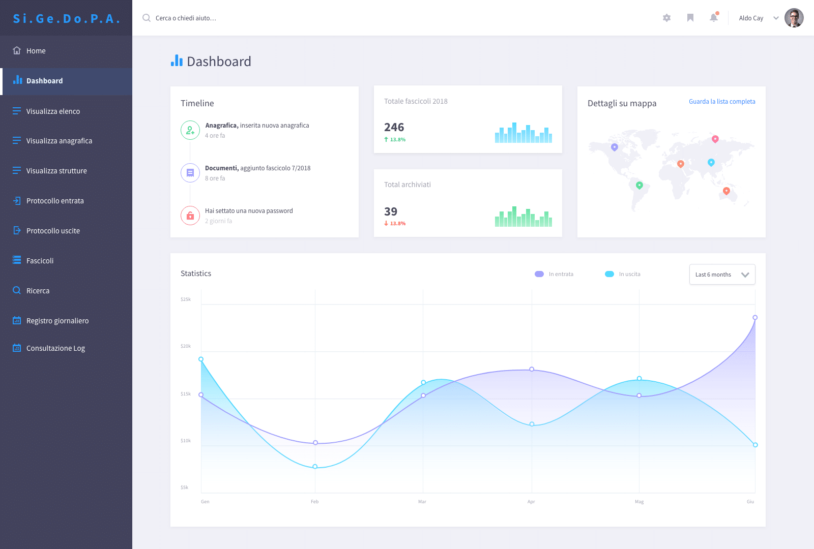This screenshot has height=549, width=814.
Task: Click the password lock timeline icon
Action: pyautogui.click(x=190, y=216)
